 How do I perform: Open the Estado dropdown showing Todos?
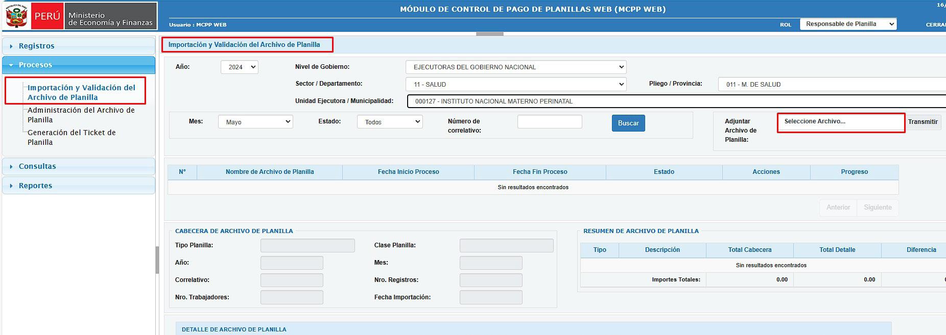click(x=390, y=122)
